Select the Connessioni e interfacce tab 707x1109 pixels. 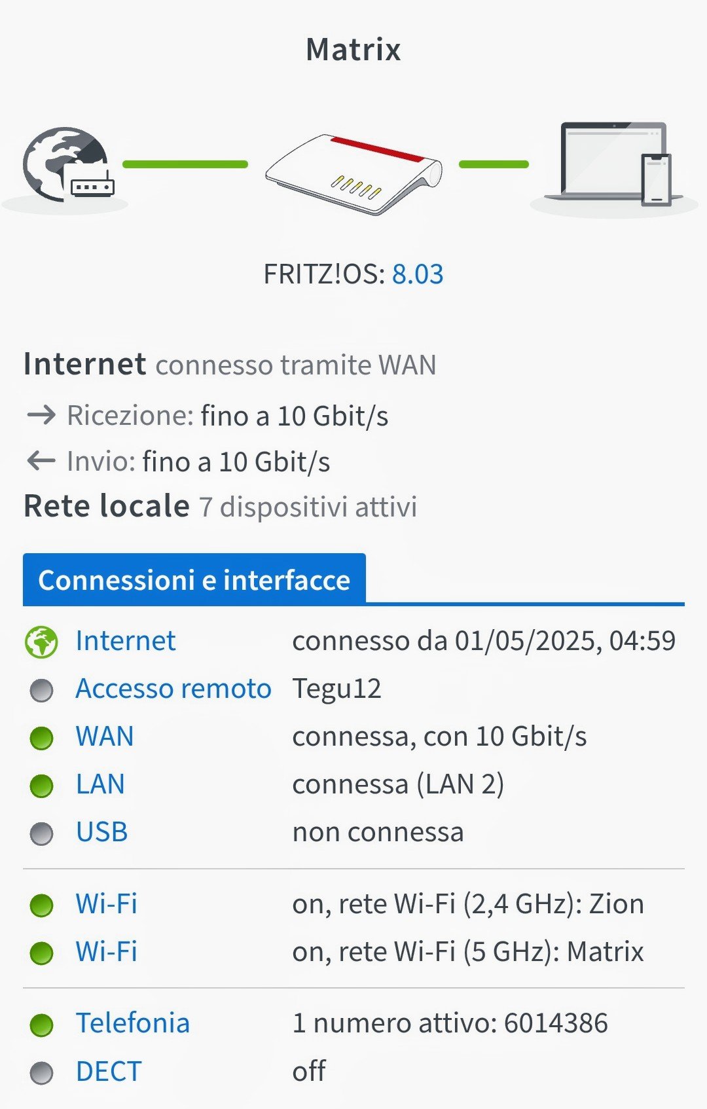coord(194,580)
